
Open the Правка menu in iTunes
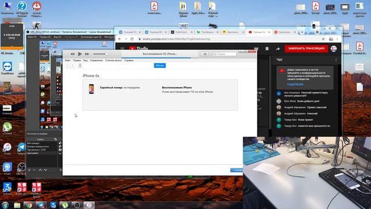coord(77,60)
